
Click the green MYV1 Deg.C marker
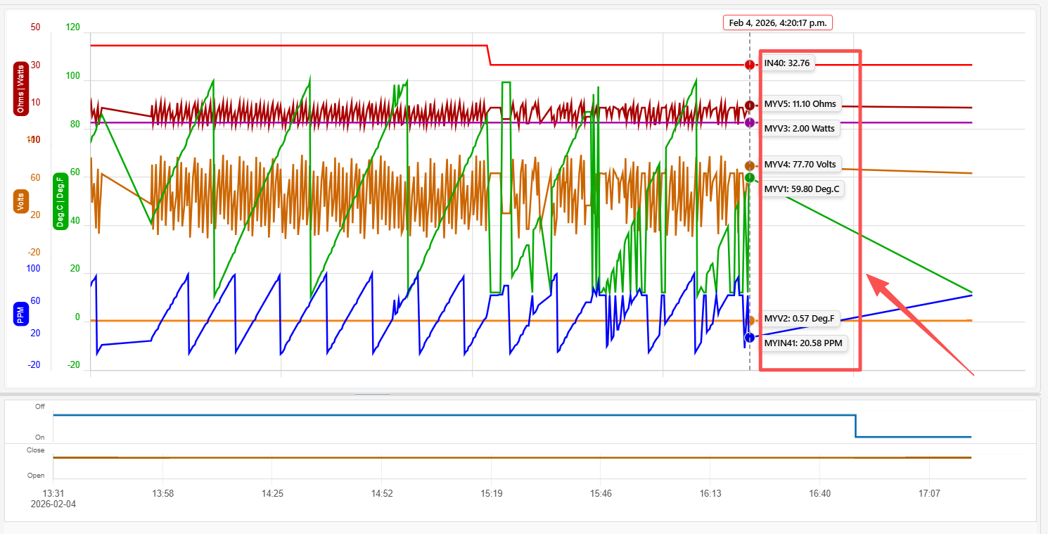[x=750, y=178]
